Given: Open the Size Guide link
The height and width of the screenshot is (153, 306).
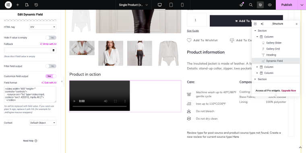Looking at the screenshot, I should point(193,31).
